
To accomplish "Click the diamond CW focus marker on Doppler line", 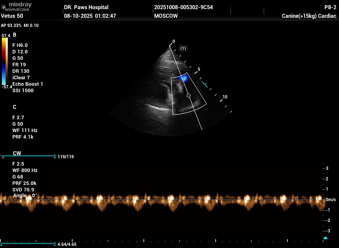I will [x=189, y=95].
